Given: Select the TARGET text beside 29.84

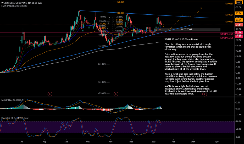Looking at the screenshot, I should pyautogui.click(x=229, y=15).
